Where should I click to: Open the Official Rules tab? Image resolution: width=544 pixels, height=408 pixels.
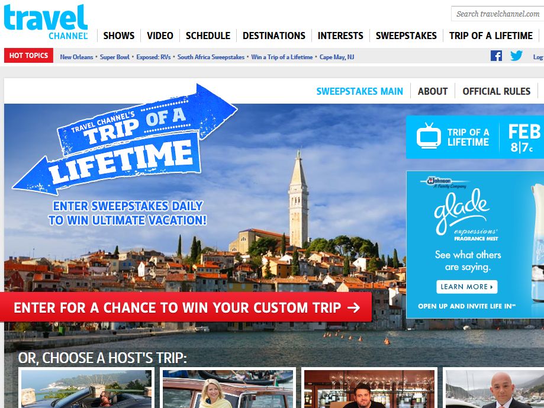[497, 91]
